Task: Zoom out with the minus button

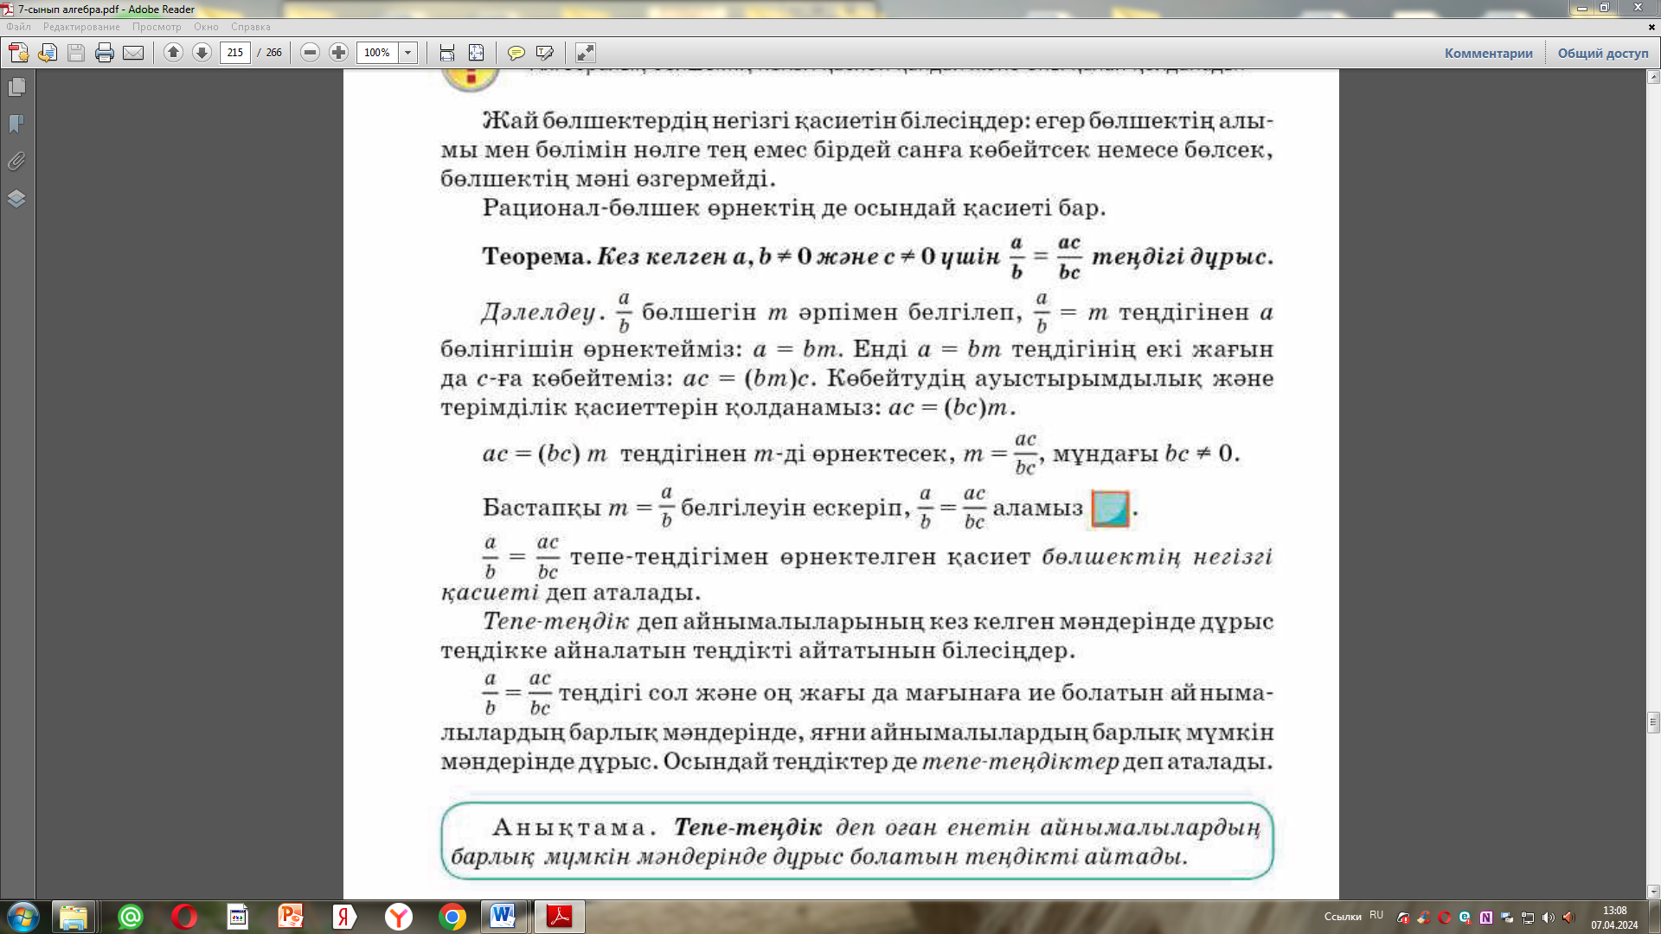Action: [x=310, y=53]
